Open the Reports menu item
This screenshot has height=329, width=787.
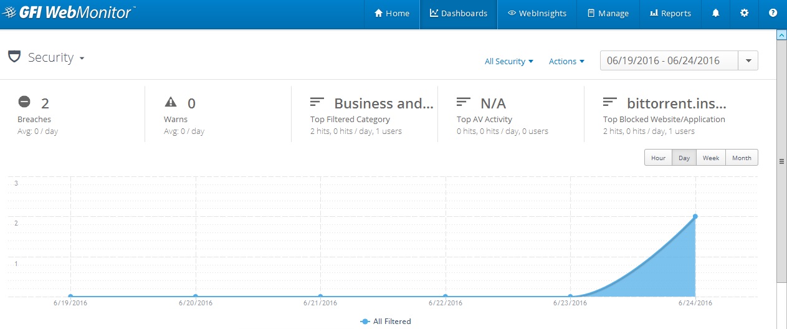tap(670, 14)
